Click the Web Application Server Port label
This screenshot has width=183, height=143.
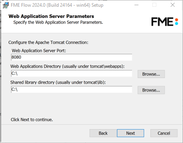coord(39,51)
